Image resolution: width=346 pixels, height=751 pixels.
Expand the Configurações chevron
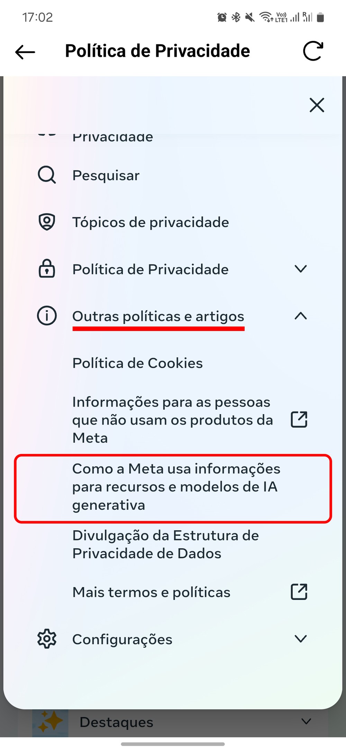pos(300,639)
